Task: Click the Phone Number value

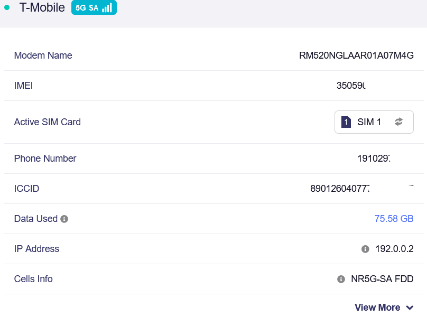Action: (374, 159)
